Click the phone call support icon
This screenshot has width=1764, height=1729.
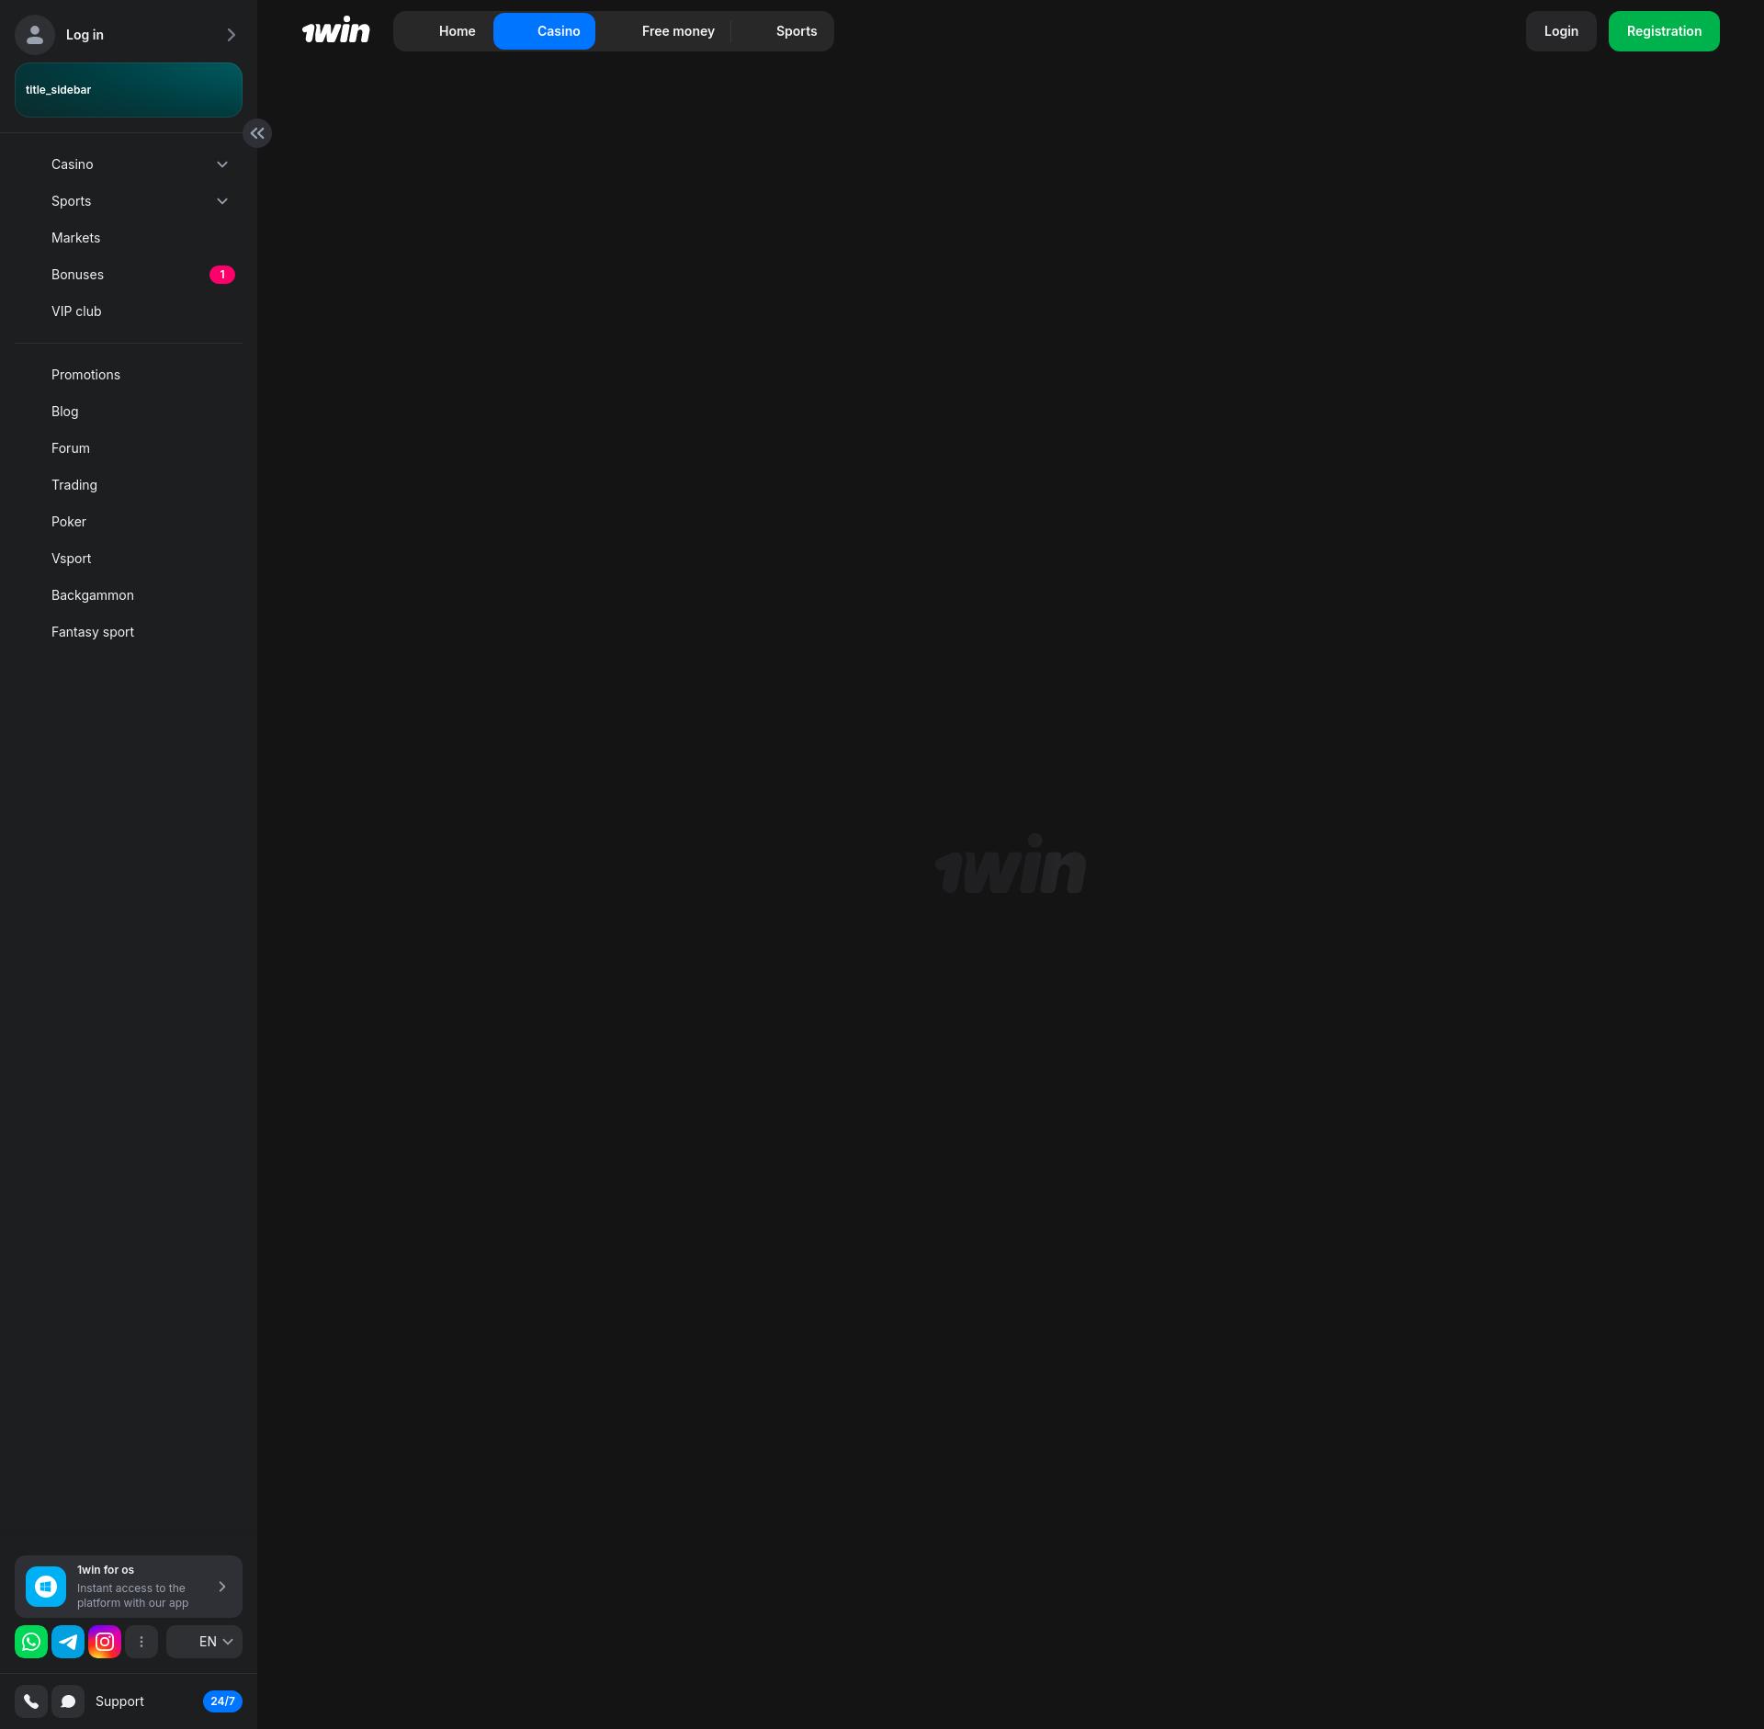pos(31,1701)
